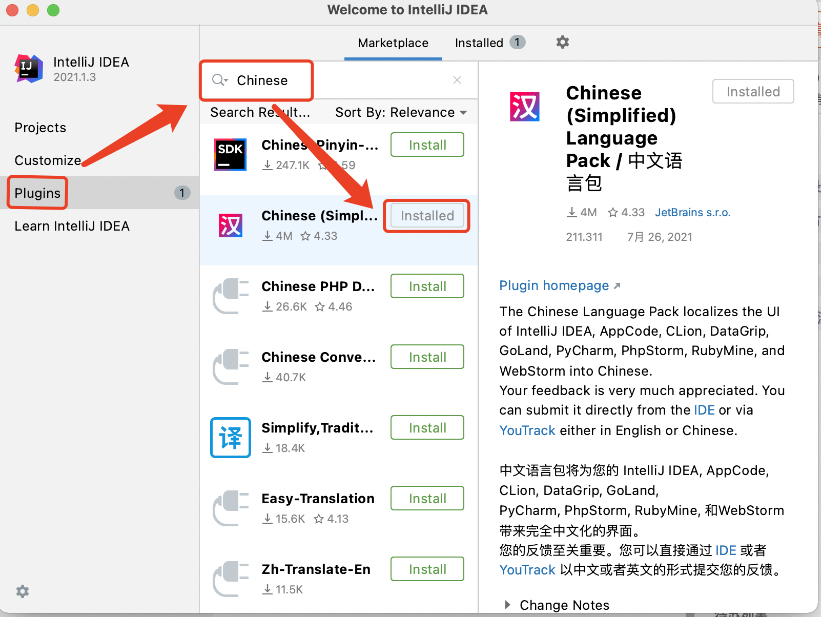Click the YouTrack link in English description
Viewport: 821px width, 617px height.
tap(527, 430)
